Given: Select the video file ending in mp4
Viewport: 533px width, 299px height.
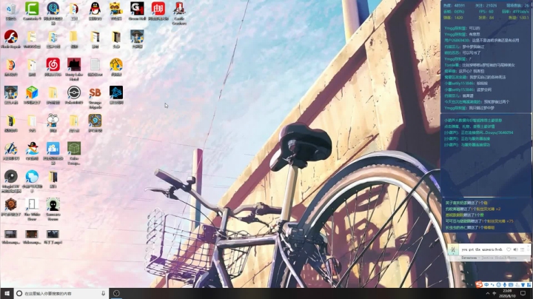Looking at the screenshot, I should pos(53,236).
